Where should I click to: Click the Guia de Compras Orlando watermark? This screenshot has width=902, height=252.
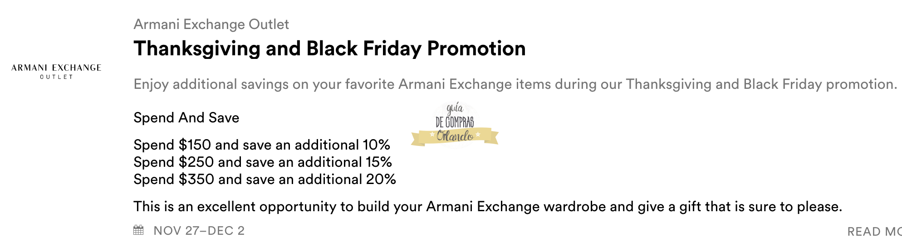(455, 125)
